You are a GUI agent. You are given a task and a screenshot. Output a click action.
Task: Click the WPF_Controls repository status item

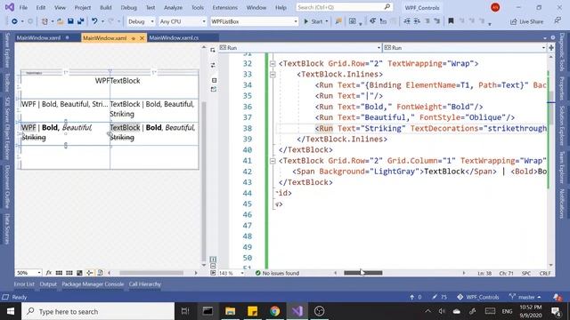pyautogui.click(x=478, y=297)
